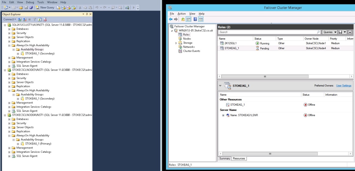The image size is (355, 171).
Task: Click the Activity Monitor icon in SSMS toolbar
Action: coord(127,7)
